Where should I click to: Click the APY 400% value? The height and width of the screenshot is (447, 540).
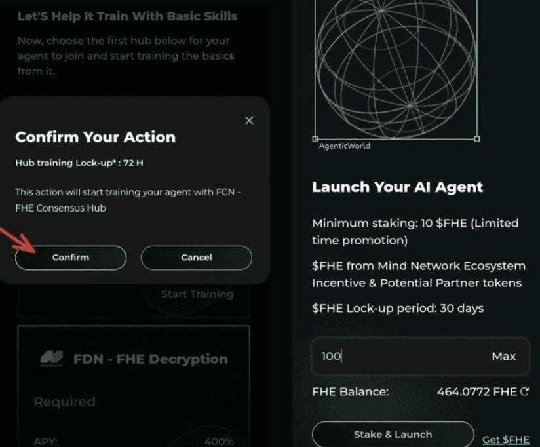(219, 441)
